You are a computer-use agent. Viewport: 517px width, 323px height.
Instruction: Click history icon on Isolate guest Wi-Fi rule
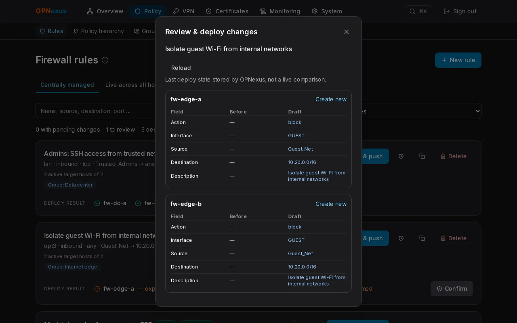(401, 238)
